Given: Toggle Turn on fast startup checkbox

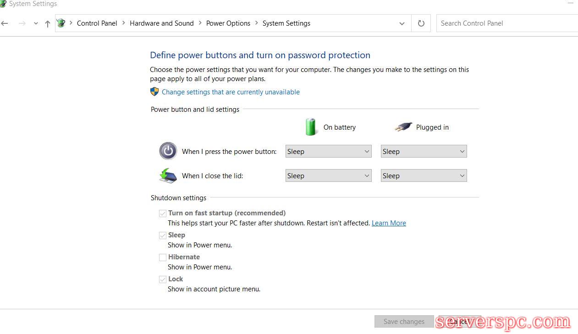Looking at the screenshot, I should (x=163, y=213).
